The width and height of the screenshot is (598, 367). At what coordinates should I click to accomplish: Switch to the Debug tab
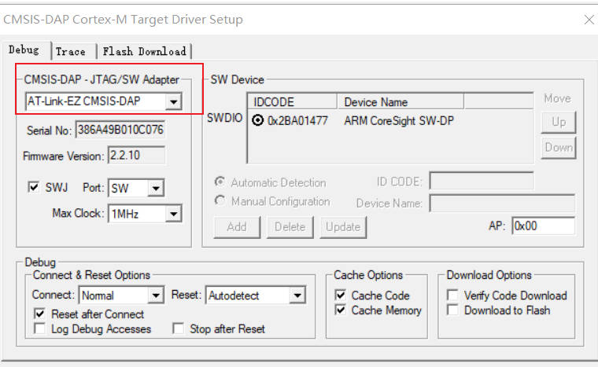[25, 50]
